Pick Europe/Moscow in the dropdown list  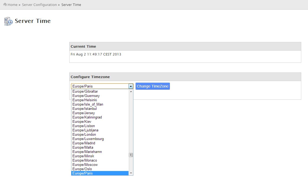coord(100,165)
